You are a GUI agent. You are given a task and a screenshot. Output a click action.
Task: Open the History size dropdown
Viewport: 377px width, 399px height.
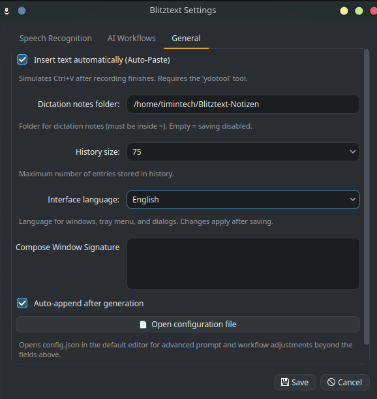click(243, 152)
